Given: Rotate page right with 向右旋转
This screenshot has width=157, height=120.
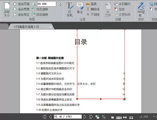Looking at the screenshot, I should tap(40, 15).
